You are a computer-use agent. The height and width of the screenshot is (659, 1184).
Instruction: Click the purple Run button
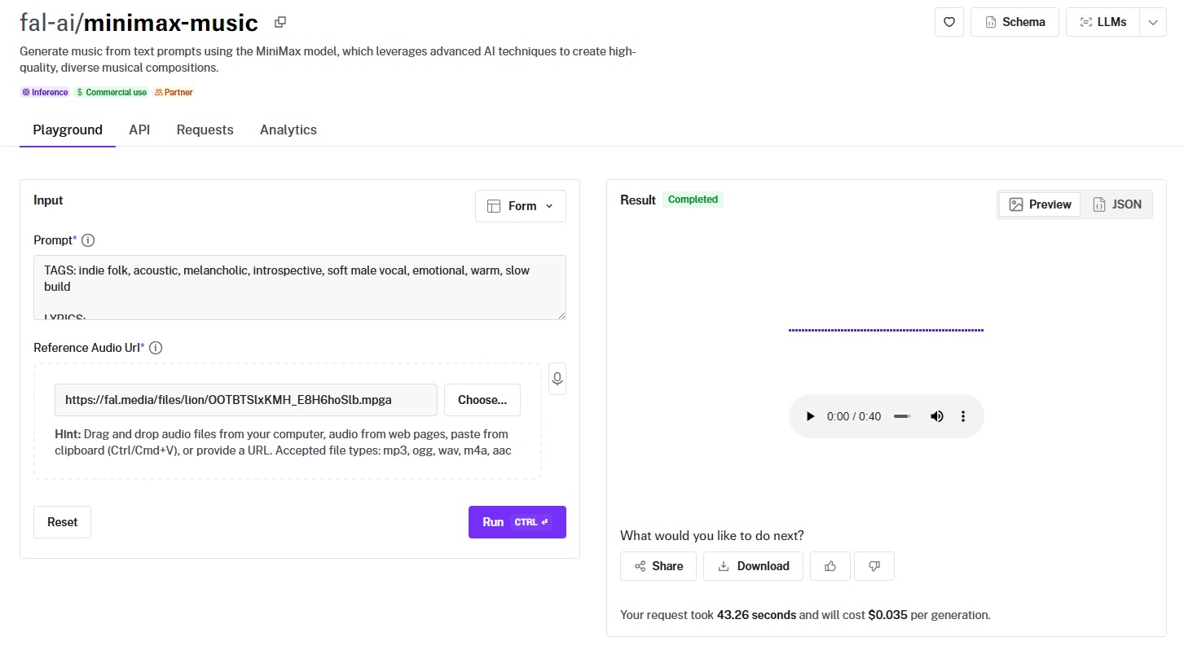point(517,522)
